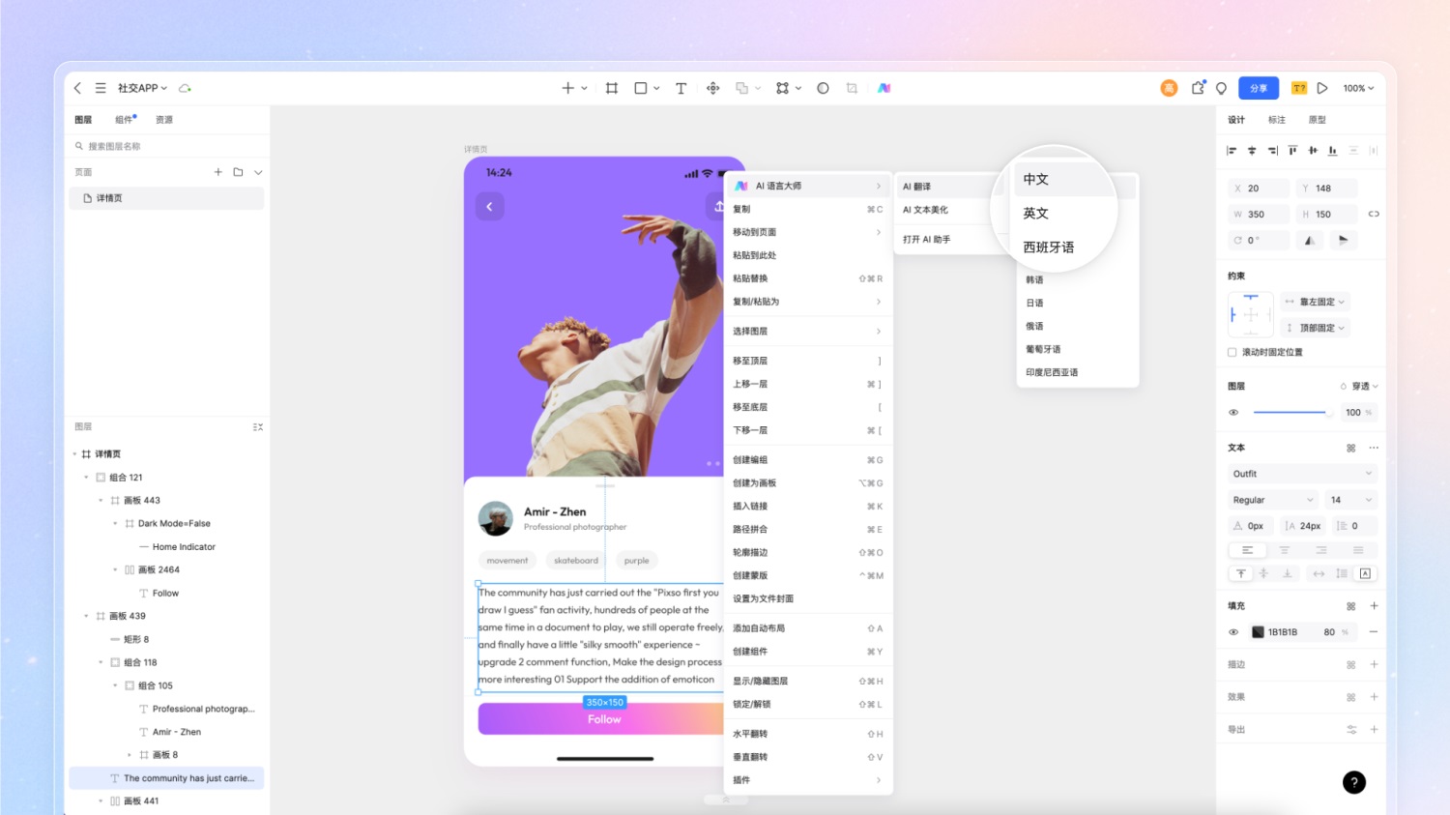Open the Outfit font family dropdown
The image size is (1450, 815).
(x=1301, y=474)
